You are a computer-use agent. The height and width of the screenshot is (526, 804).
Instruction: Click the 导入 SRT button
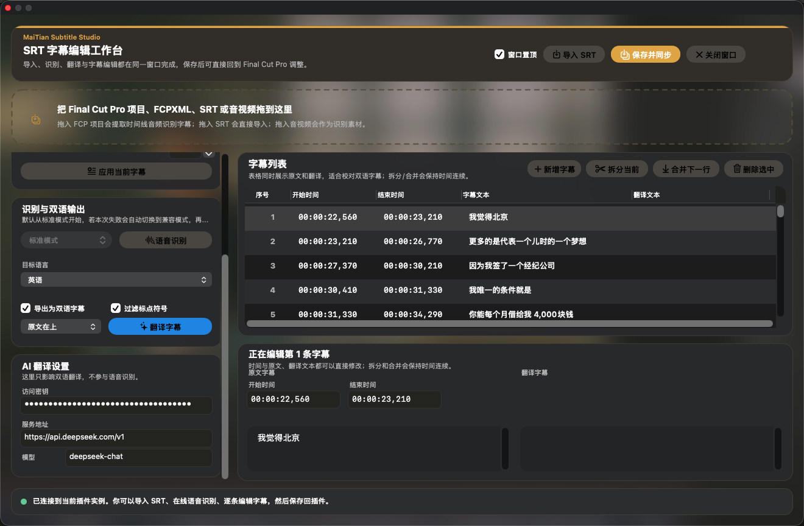point(574,55)
